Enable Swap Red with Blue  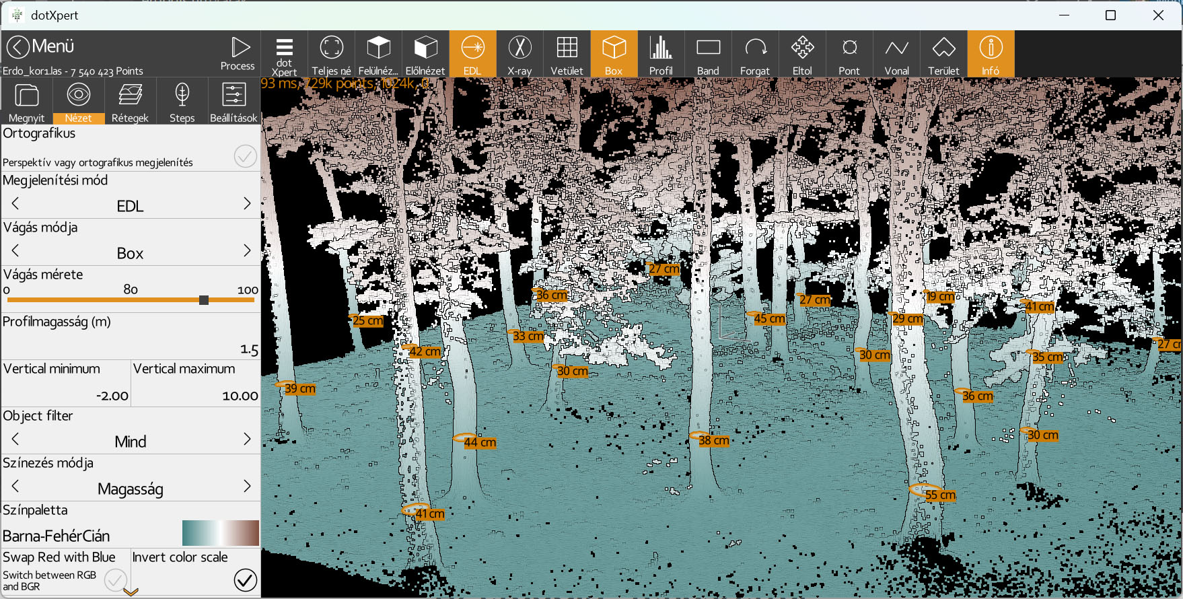[116, 579]
